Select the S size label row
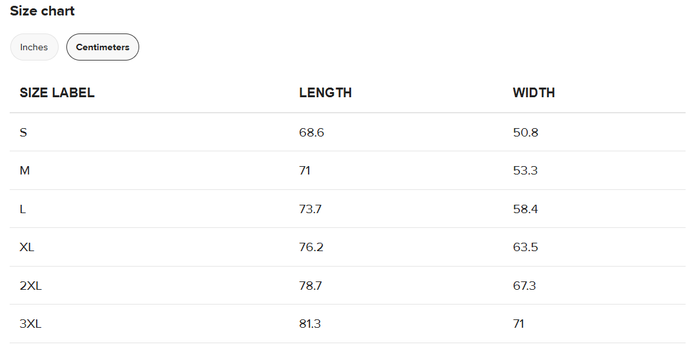Screen dimensions: 694x349 pos(24,133)
